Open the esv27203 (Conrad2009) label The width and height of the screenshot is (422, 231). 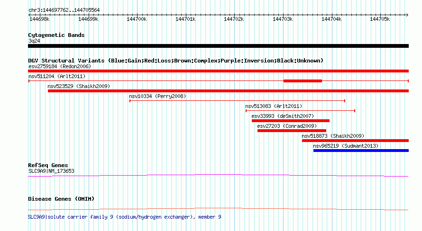[x=287, y=126]
